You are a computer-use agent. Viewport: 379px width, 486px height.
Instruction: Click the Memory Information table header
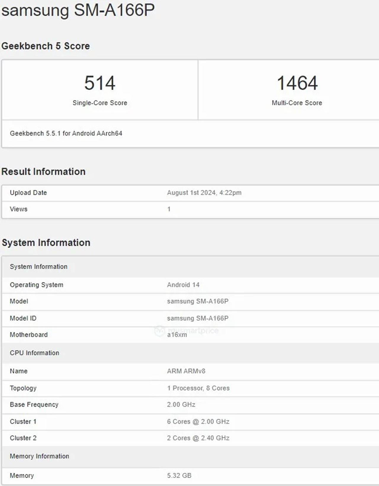(x=190, y=456)
